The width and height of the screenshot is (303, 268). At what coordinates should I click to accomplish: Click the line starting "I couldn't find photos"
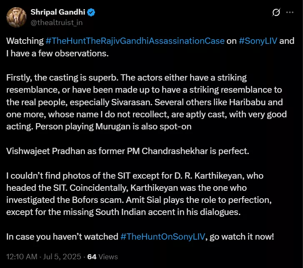tap(135, 176)
